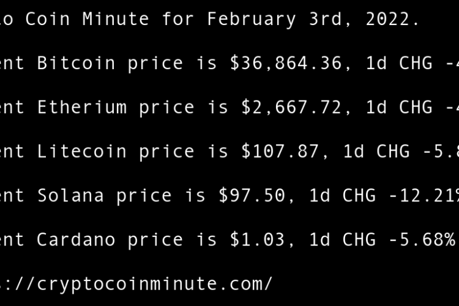Click 1d CHG on the Solana line
This screenshot has height=306, width=459.
click(x=341, y=195)
